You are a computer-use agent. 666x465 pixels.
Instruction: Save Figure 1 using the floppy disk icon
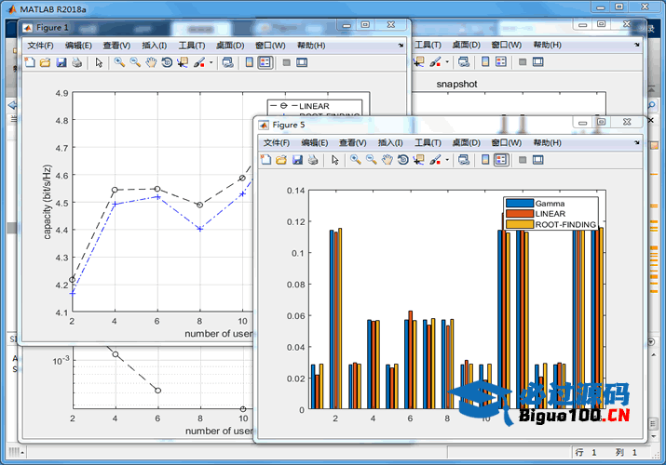61,62
